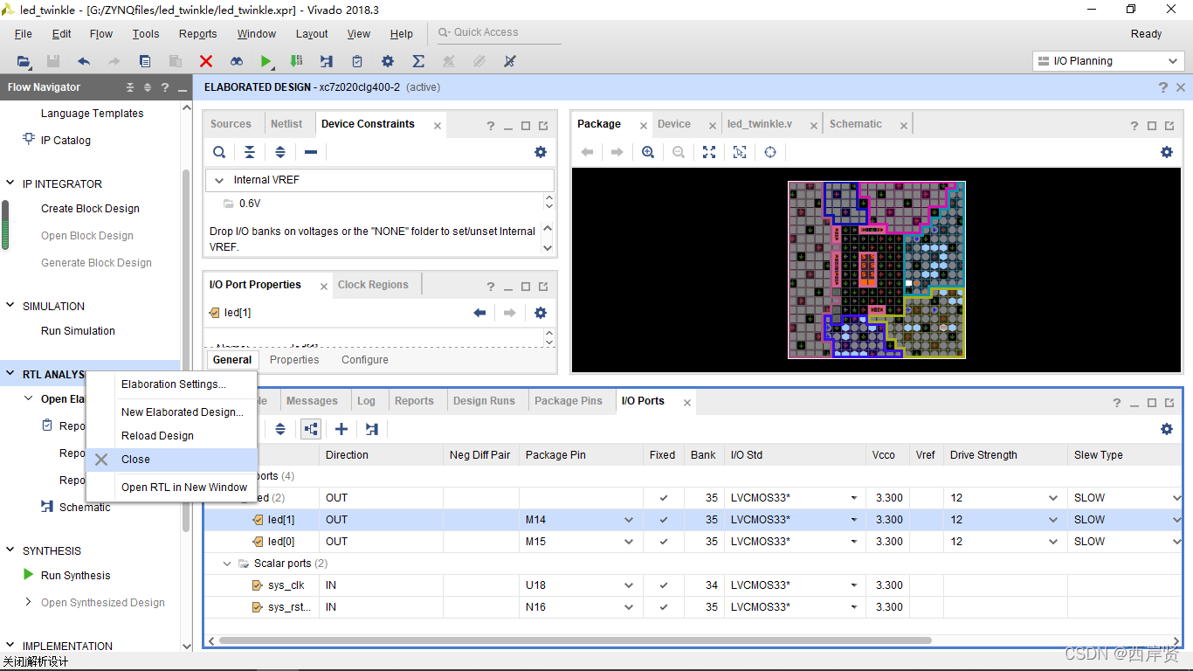Open Drive Strength dropdown for led[1]
Image resolution: width=1193 pixels, height=671 pixels.
tap(1053, 520)
